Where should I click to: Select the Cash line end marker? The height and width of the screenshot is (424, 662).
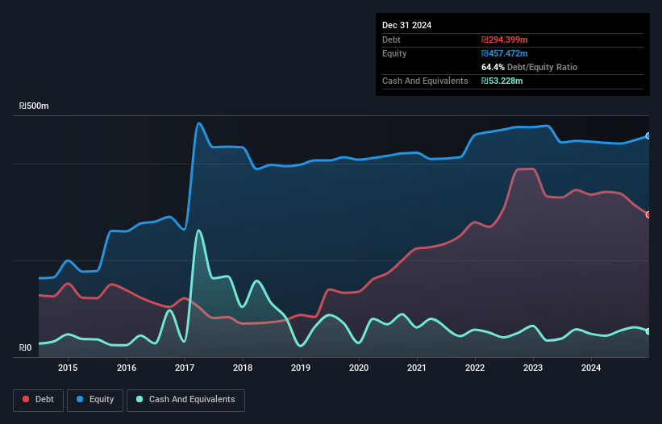tap(648, 331)
